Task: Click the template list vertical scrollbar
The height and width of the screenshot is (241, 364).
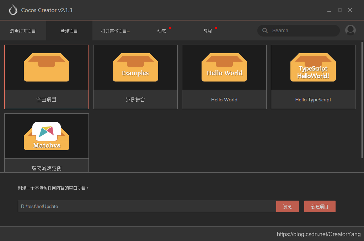Action: [x=362, y=100]
